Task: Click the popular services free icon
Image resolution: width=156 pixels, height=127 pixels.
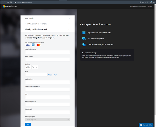Action: click(x=84, y=33)
